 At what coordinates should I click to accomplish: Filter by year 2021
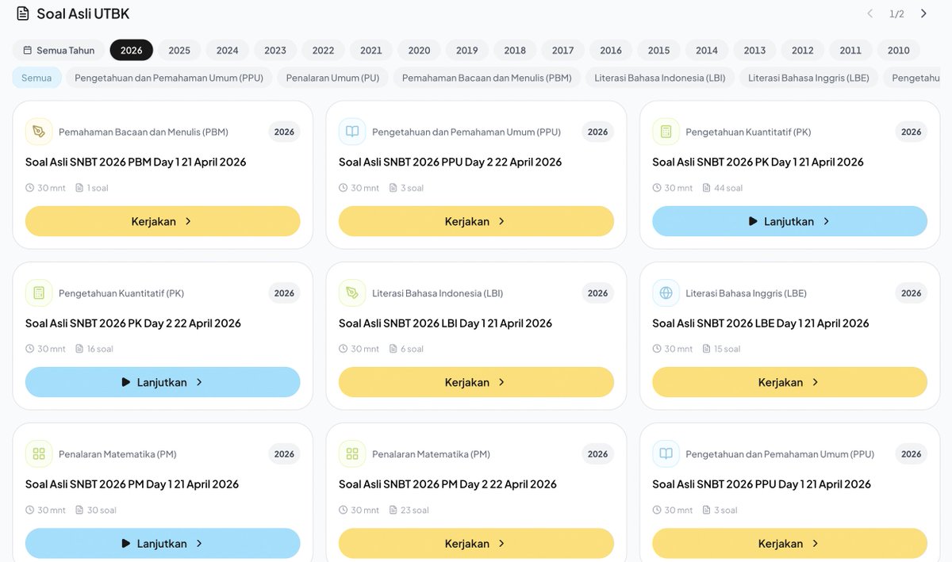pyautogui.click(x=371, y=50)
